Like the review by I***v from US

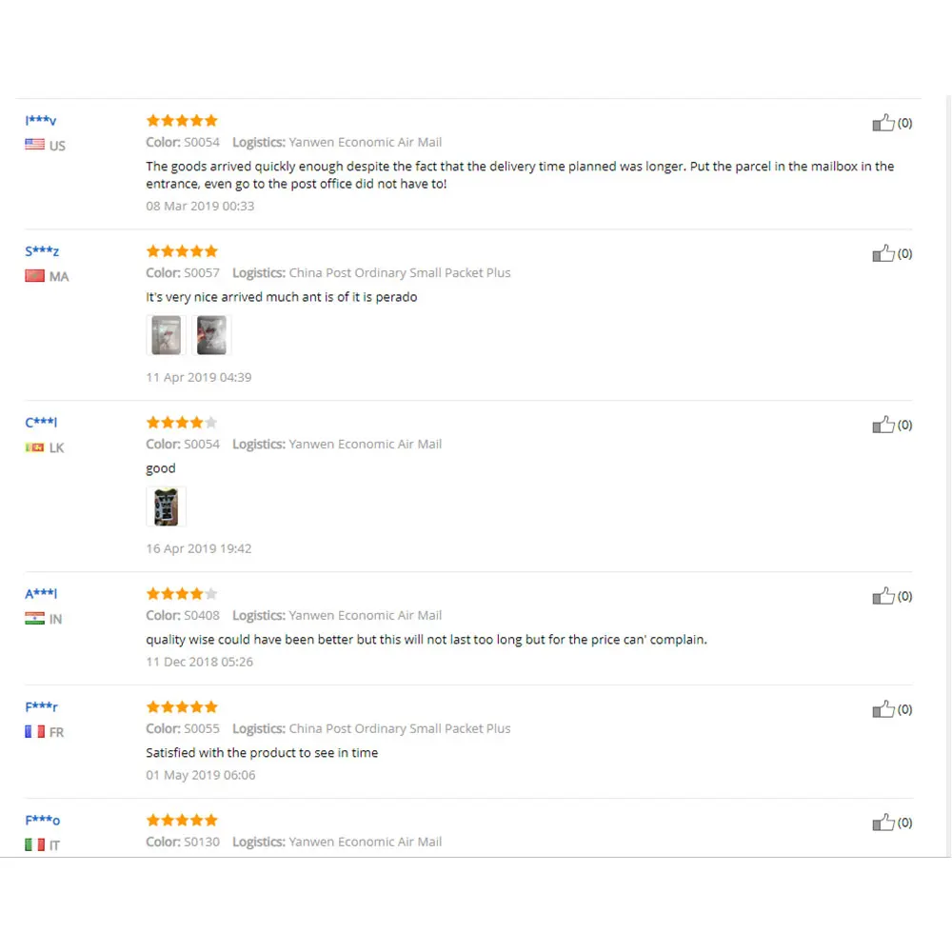point(883,123)
